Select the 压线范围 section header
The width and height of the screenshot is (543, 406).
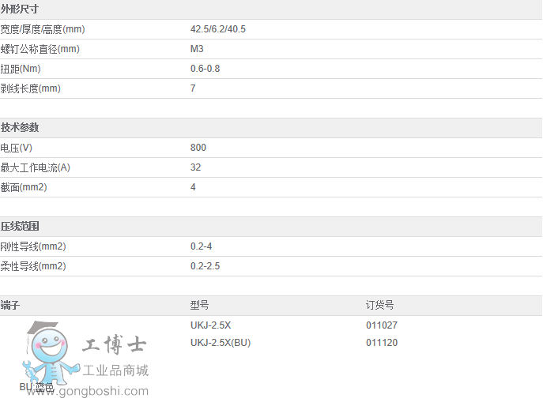(x=20, y=226)
